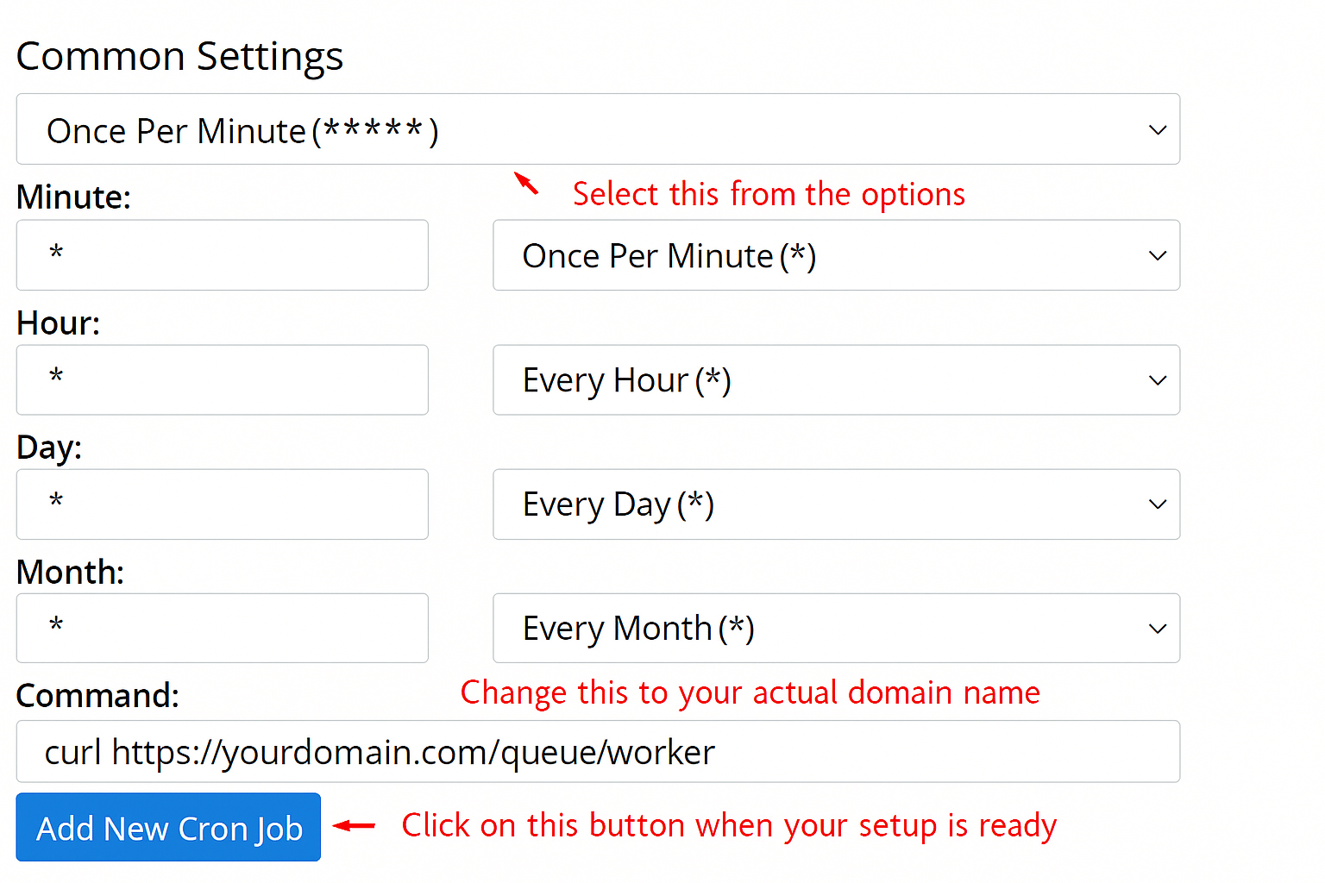Expand the Once Per Minute (*) dropdown
Image resolution: width=1325 pixels, height=883 pixels.
[835, 255]
